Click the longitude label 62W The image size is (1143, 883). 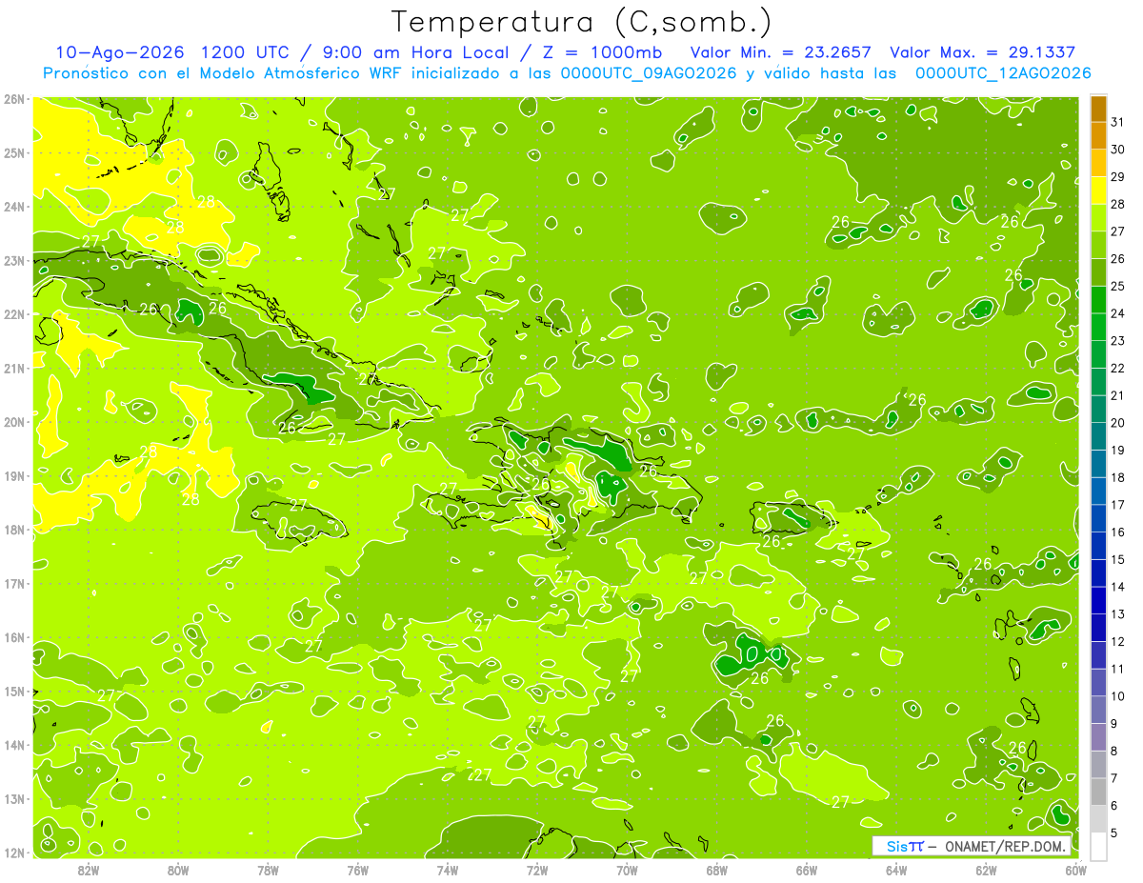point(987,870)
